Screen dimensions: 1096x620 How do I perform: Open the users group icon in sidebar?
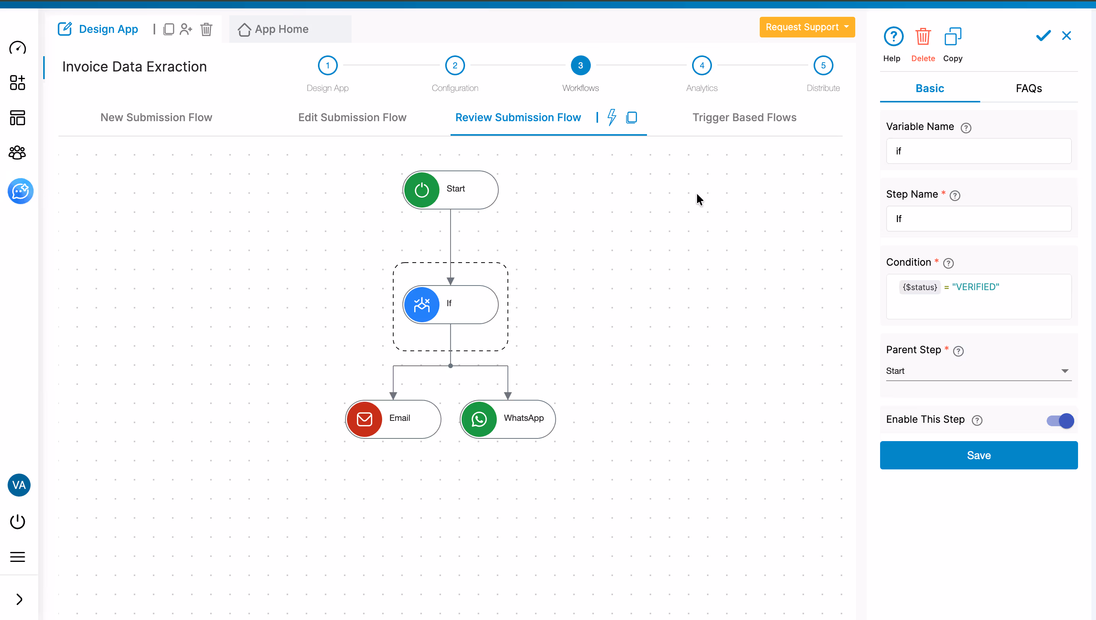coord(18,153)
